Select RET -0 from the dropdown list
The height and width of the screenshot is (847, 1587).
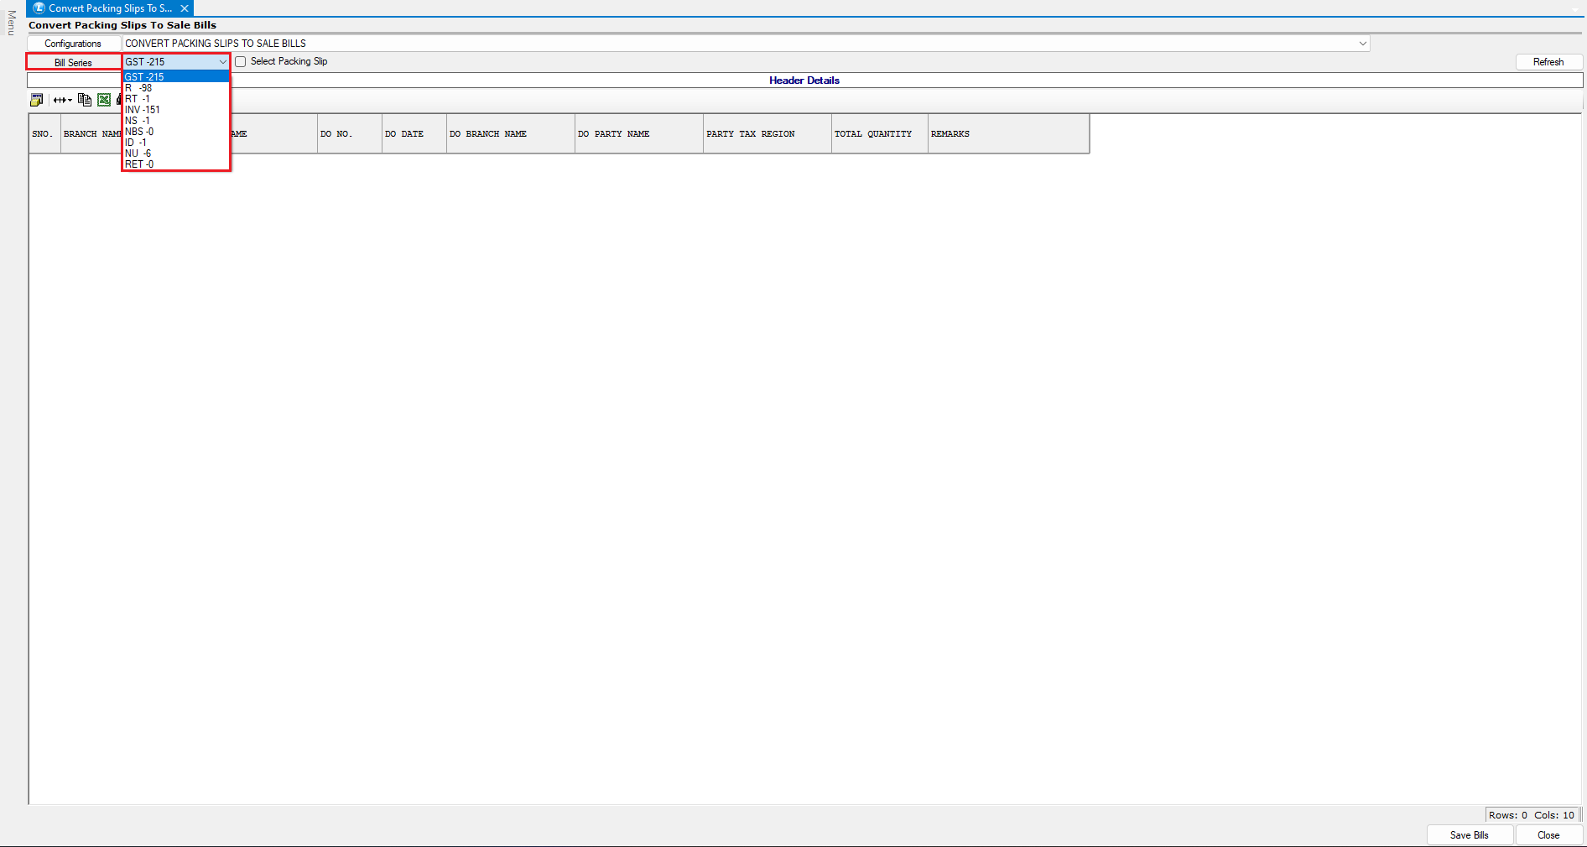click(139, 164)
